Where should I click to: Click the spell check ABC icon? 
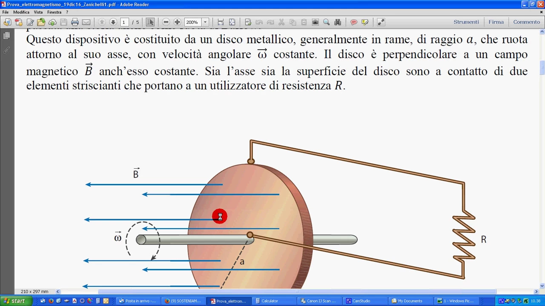[248, 22]
